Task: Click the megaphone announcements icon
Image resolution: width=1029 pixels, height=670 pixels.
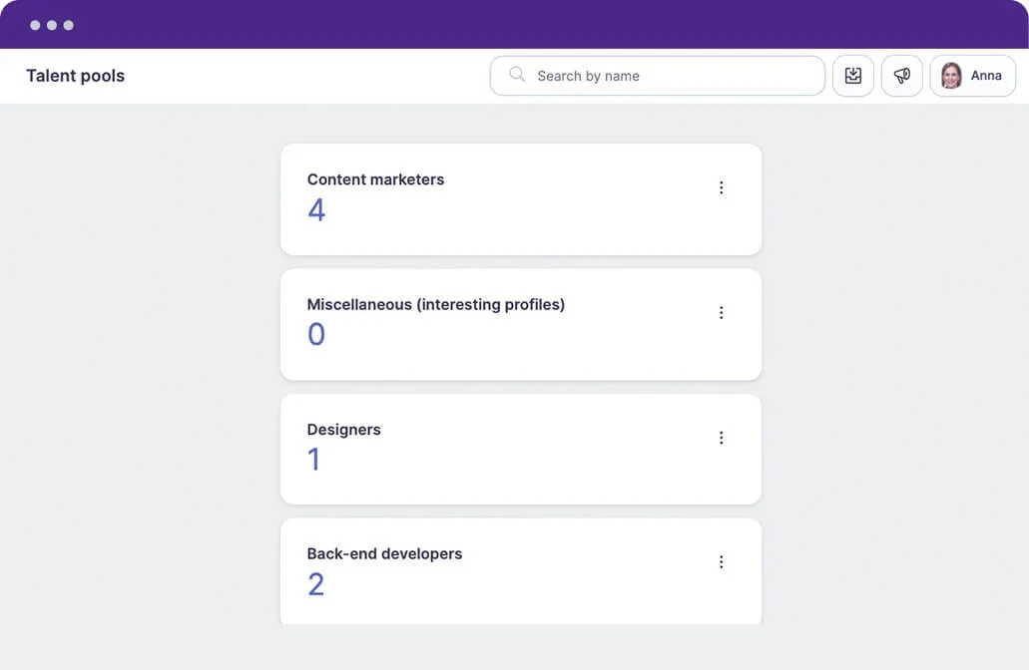Action: (902, 76)
